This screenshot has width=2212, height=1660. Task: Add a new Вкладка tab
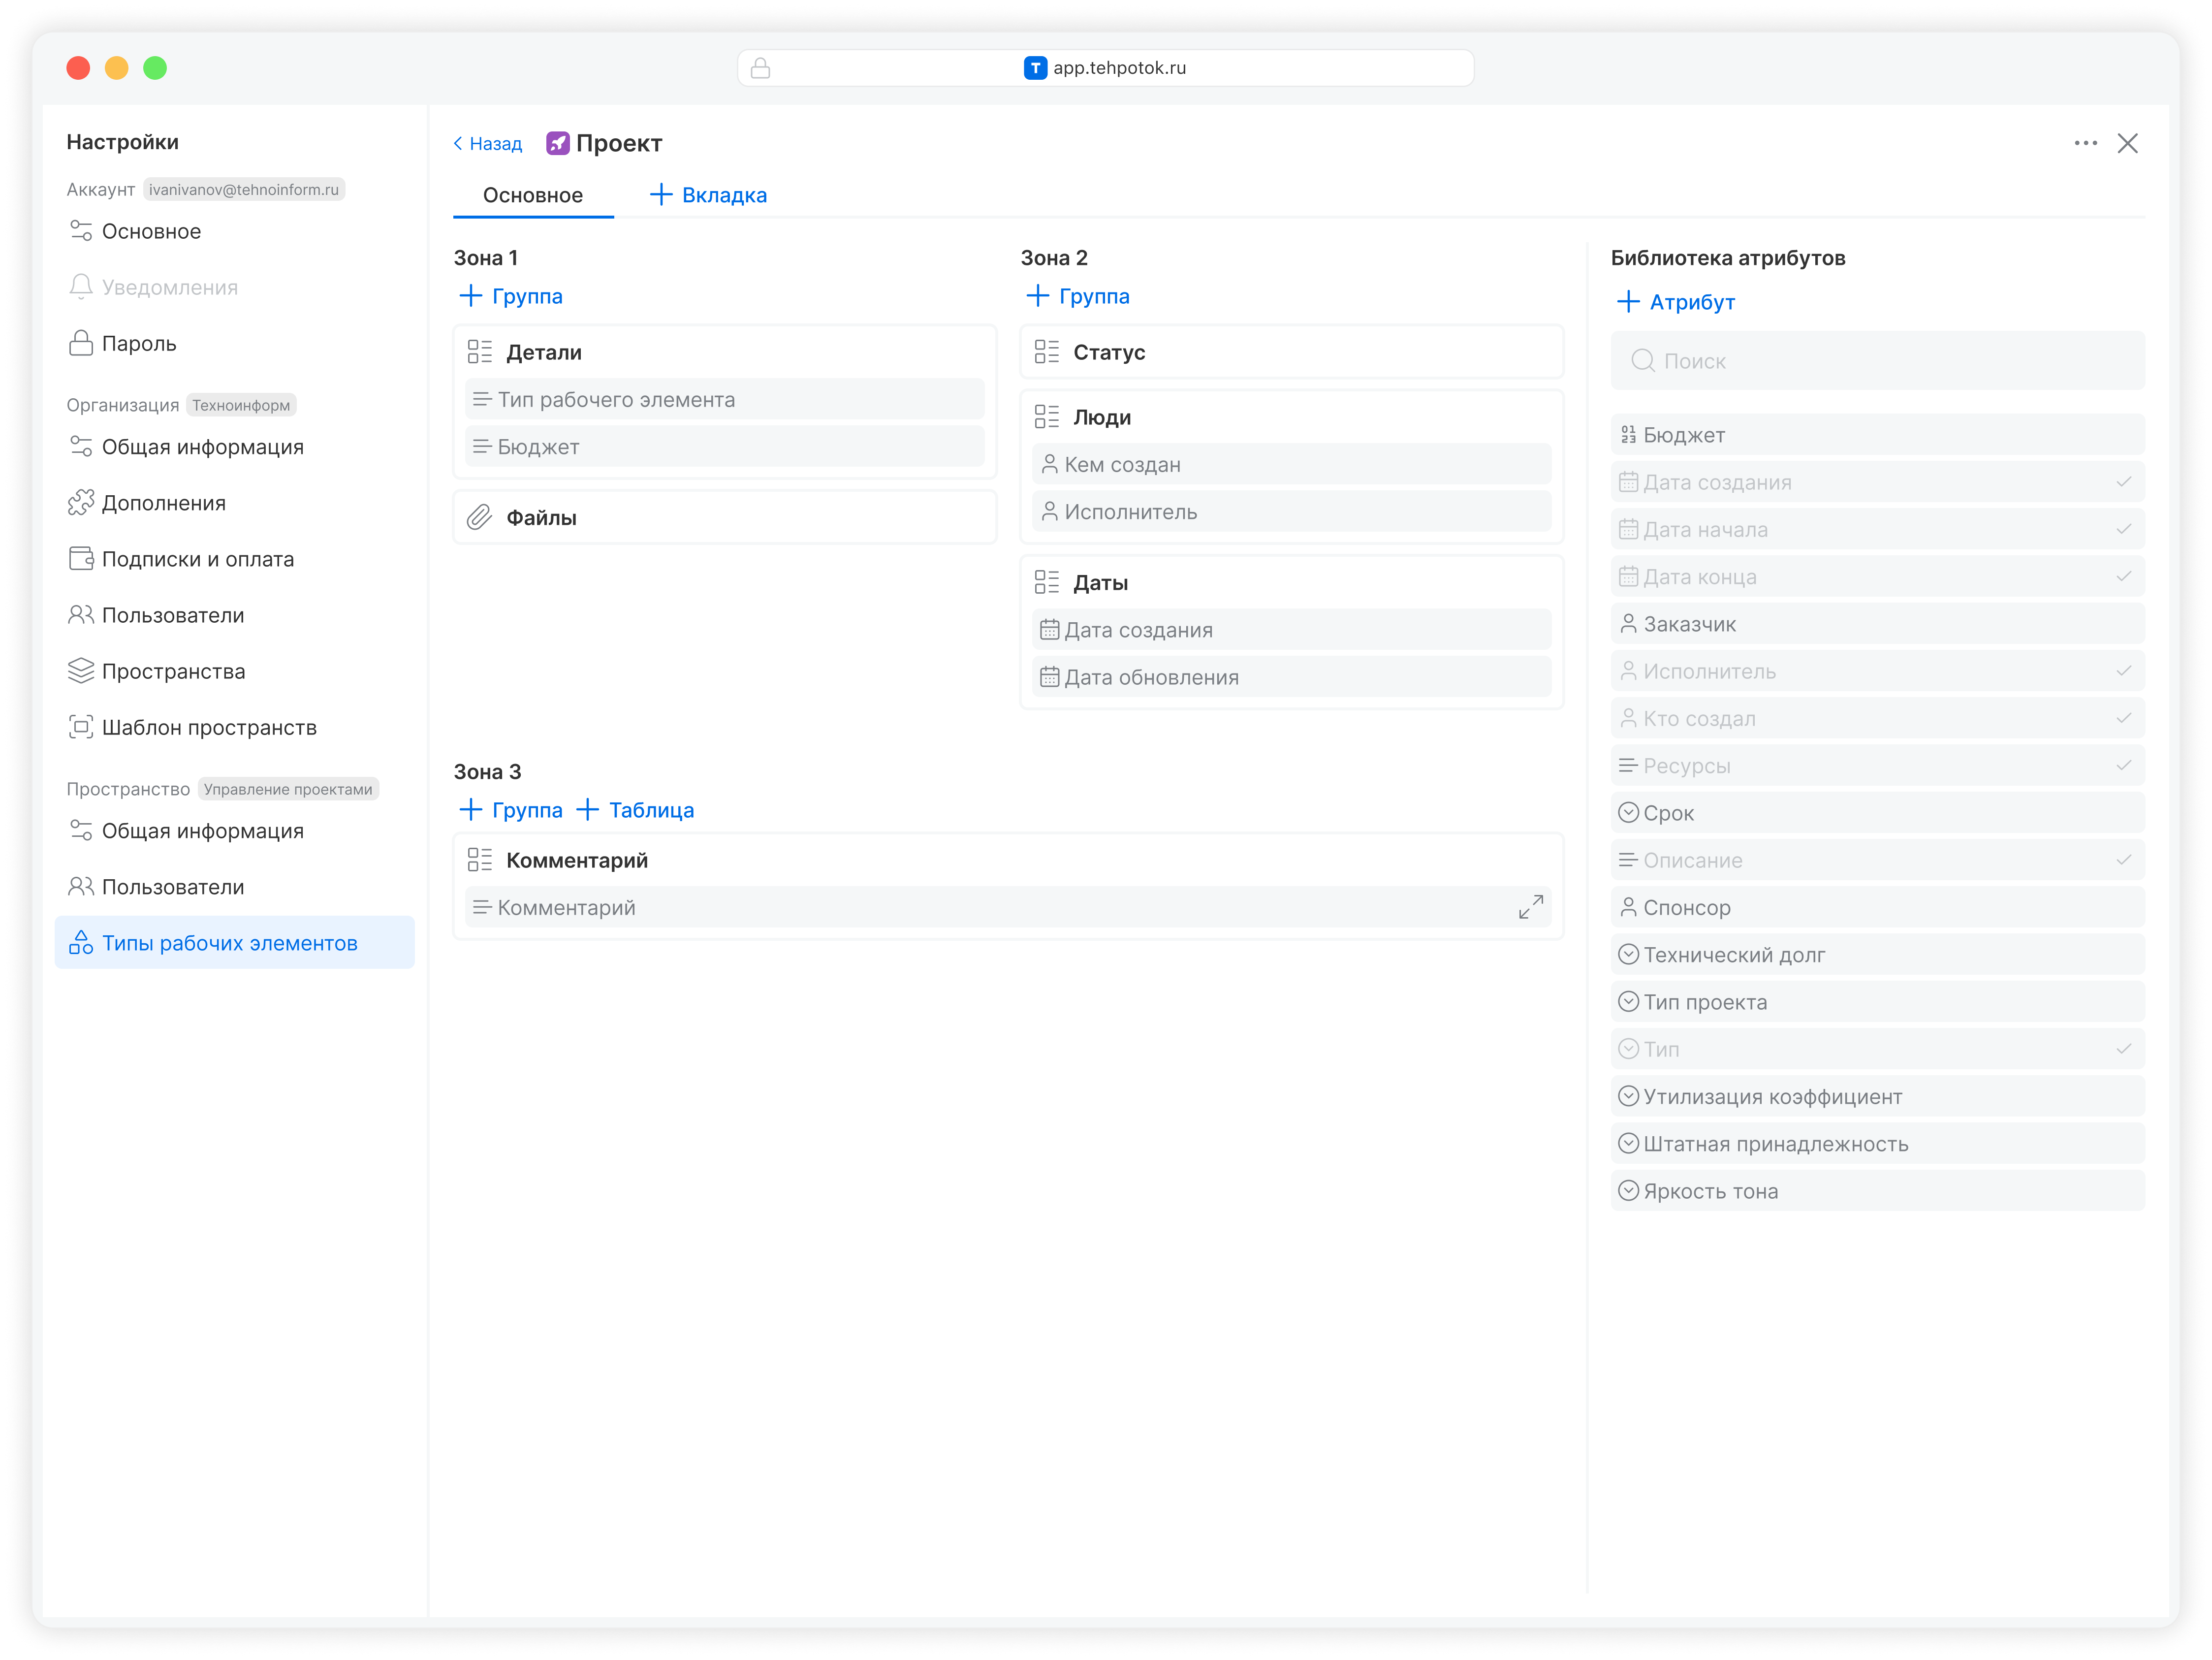tap(708, 195)
